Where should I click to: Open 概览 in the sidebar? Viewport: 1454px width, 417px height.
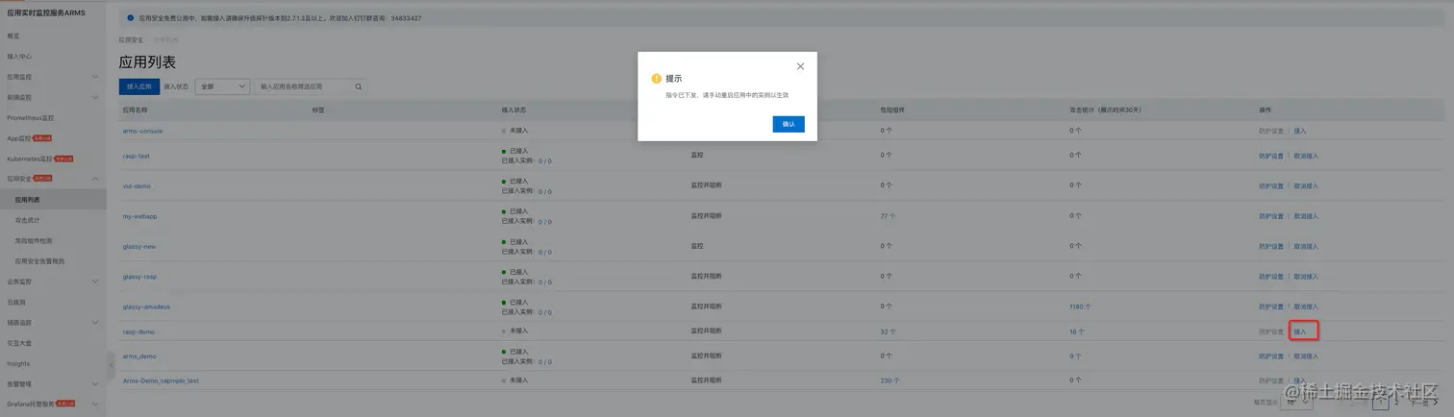13,36
